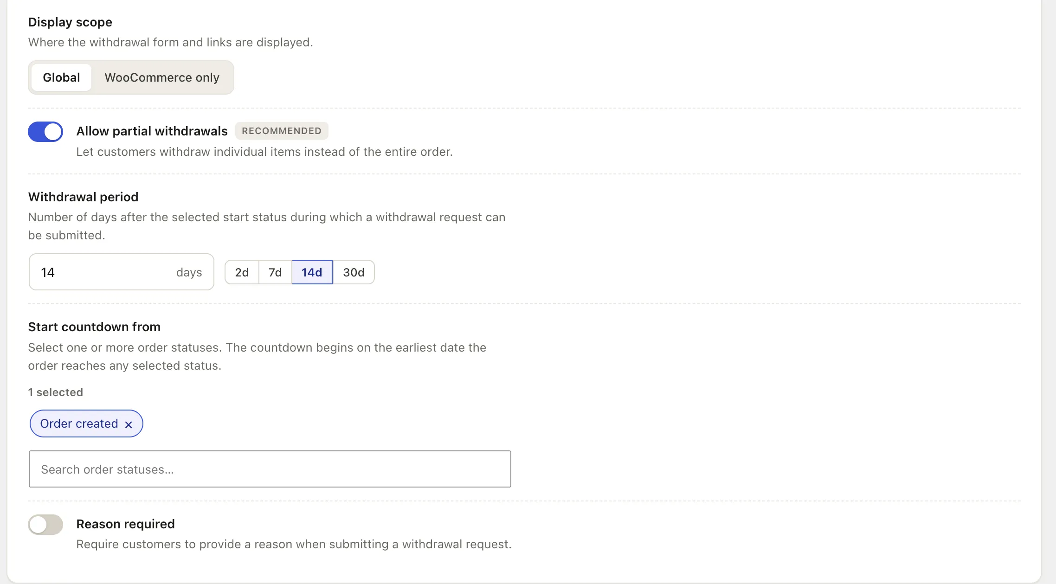Click the days suffix inside period field
The width and height of the screenshot is (1056, 584).
click(189, 272)
